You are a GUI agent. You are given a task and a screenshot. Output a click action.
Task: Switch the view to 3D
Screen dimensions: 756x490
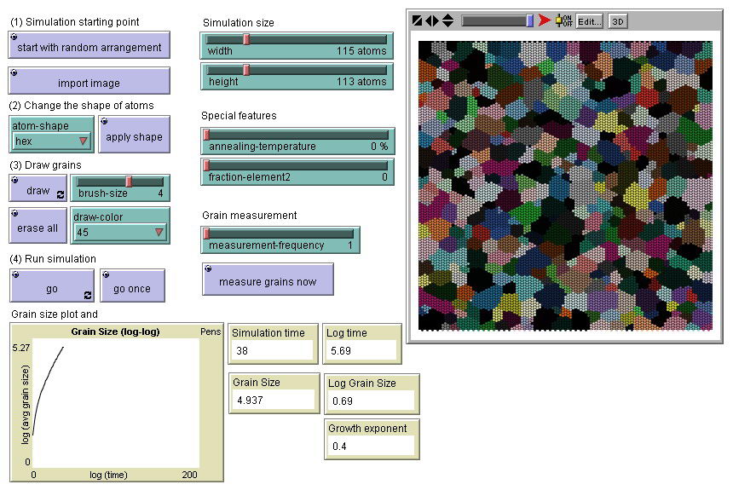[x=618, y=21]
